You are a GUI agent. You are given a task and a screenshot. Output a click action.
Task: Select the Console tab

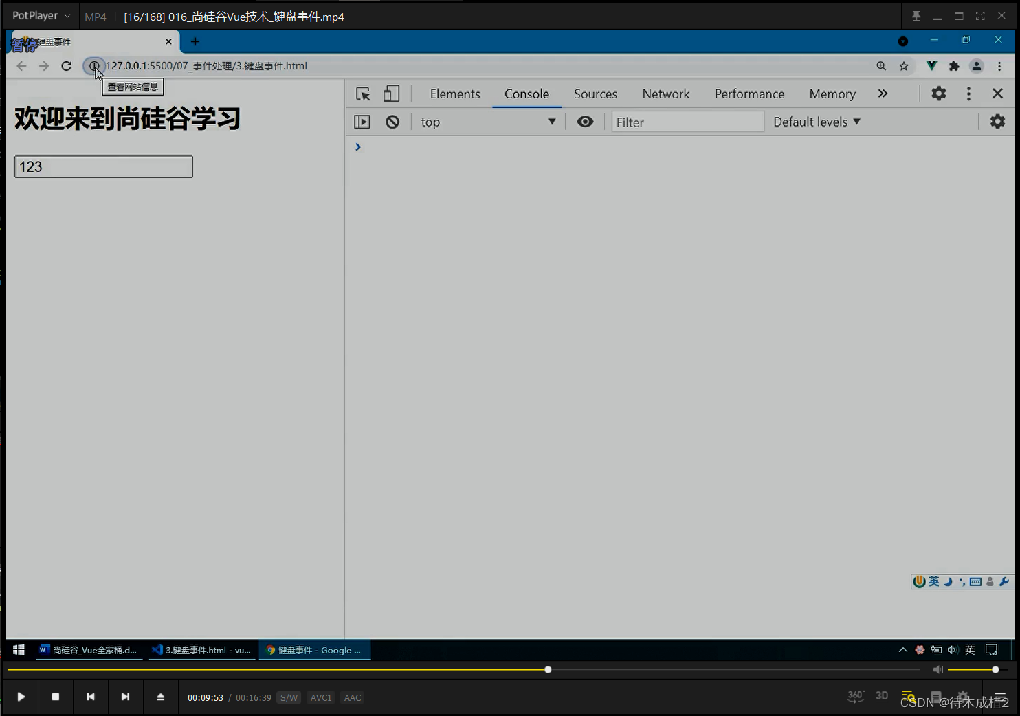(526, 94)
